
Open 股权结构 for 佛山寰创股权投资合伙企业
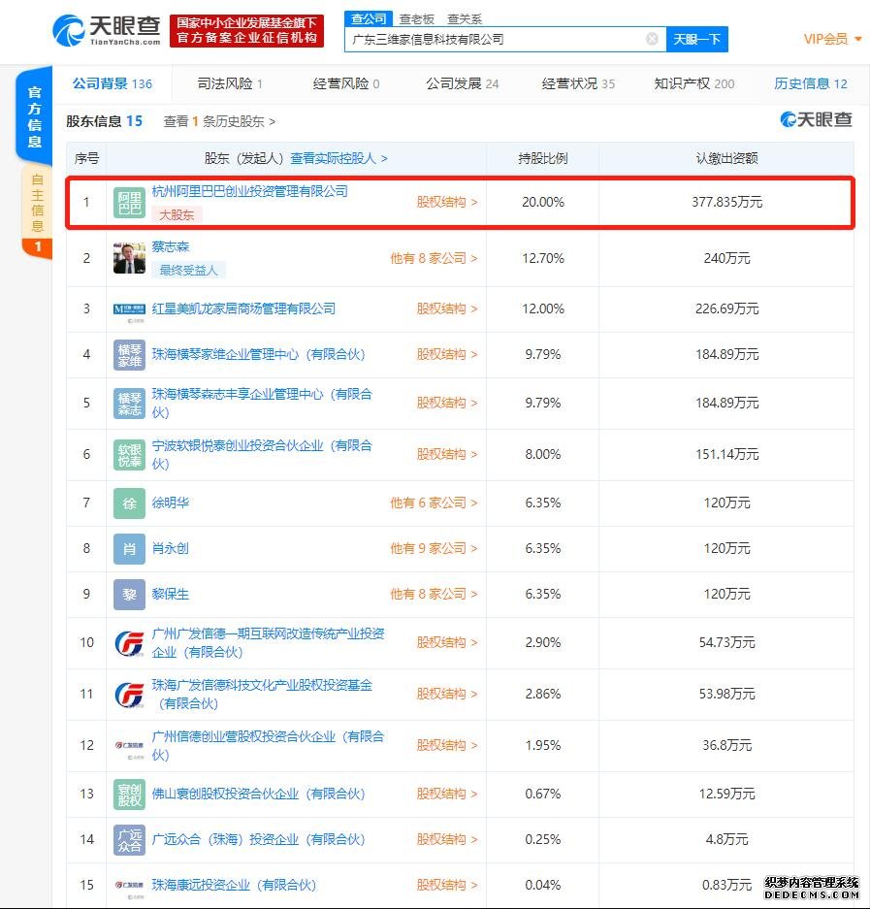447,795
